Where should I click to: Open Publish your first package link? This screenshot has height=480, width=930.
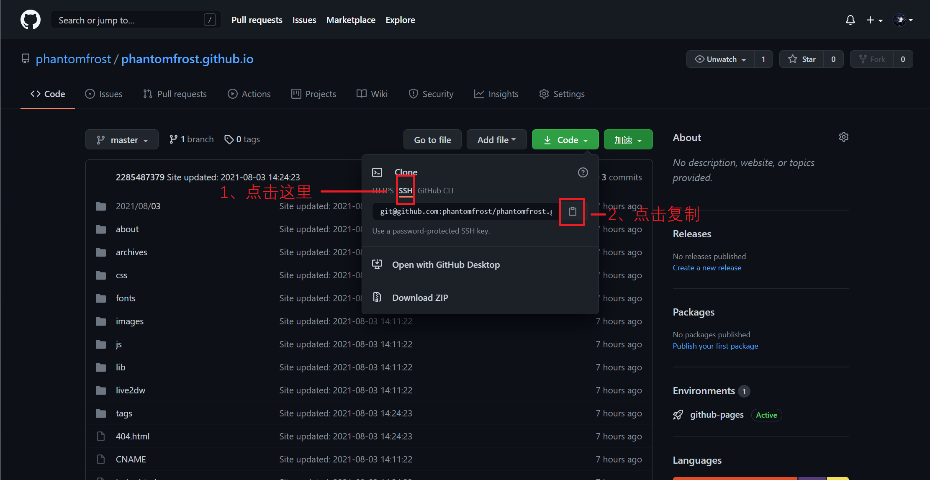point(715,346)
